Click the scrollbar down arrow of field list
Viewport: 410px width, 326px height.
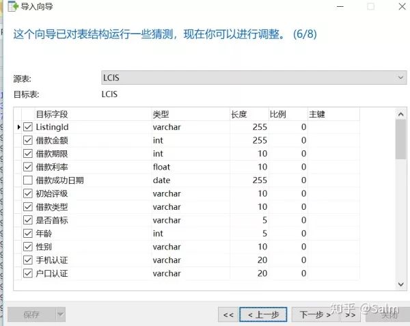(400, 284)
